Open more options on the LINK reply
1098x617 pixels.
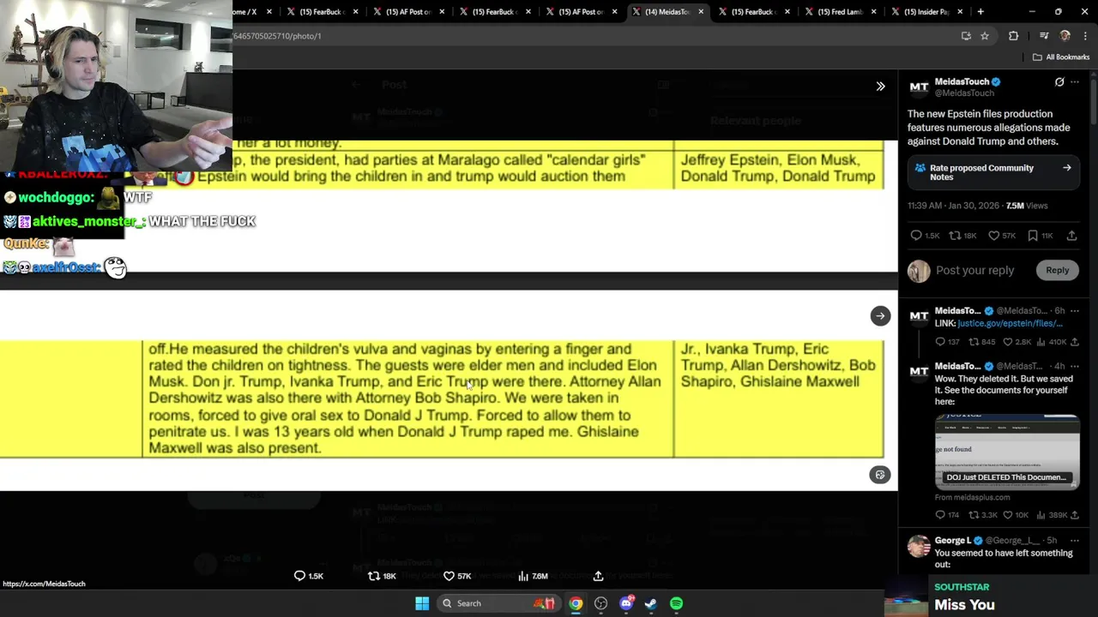[x=1075, y=311]
